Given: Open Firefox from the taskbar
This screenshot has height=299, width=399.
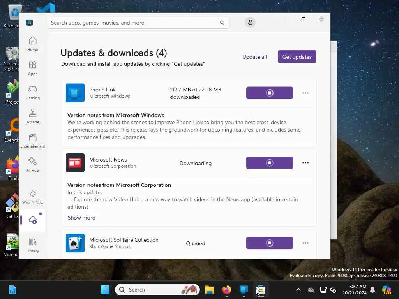Looking at the screenshot, I should point(226,290).
